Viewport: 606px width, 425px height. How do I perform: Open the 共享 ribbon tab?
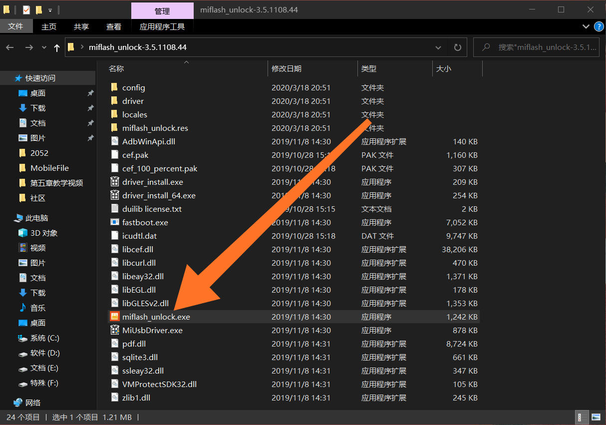pos(81,26)
